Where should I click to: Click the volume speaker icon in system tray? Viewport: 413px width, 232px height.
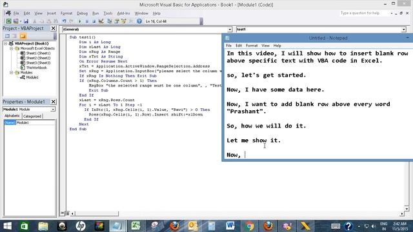tap(374, 226)
